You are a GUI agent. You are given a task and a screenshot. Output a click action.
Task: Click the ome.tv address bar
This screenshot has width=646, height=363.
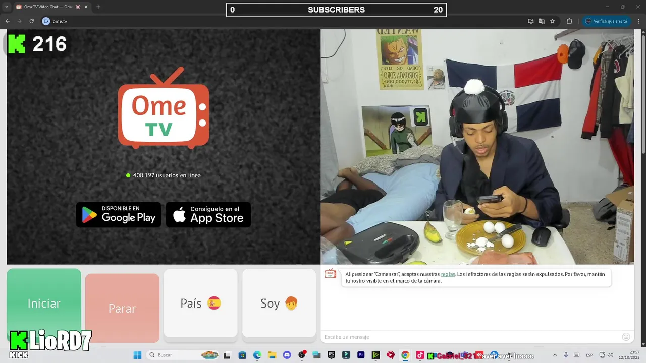283,21
